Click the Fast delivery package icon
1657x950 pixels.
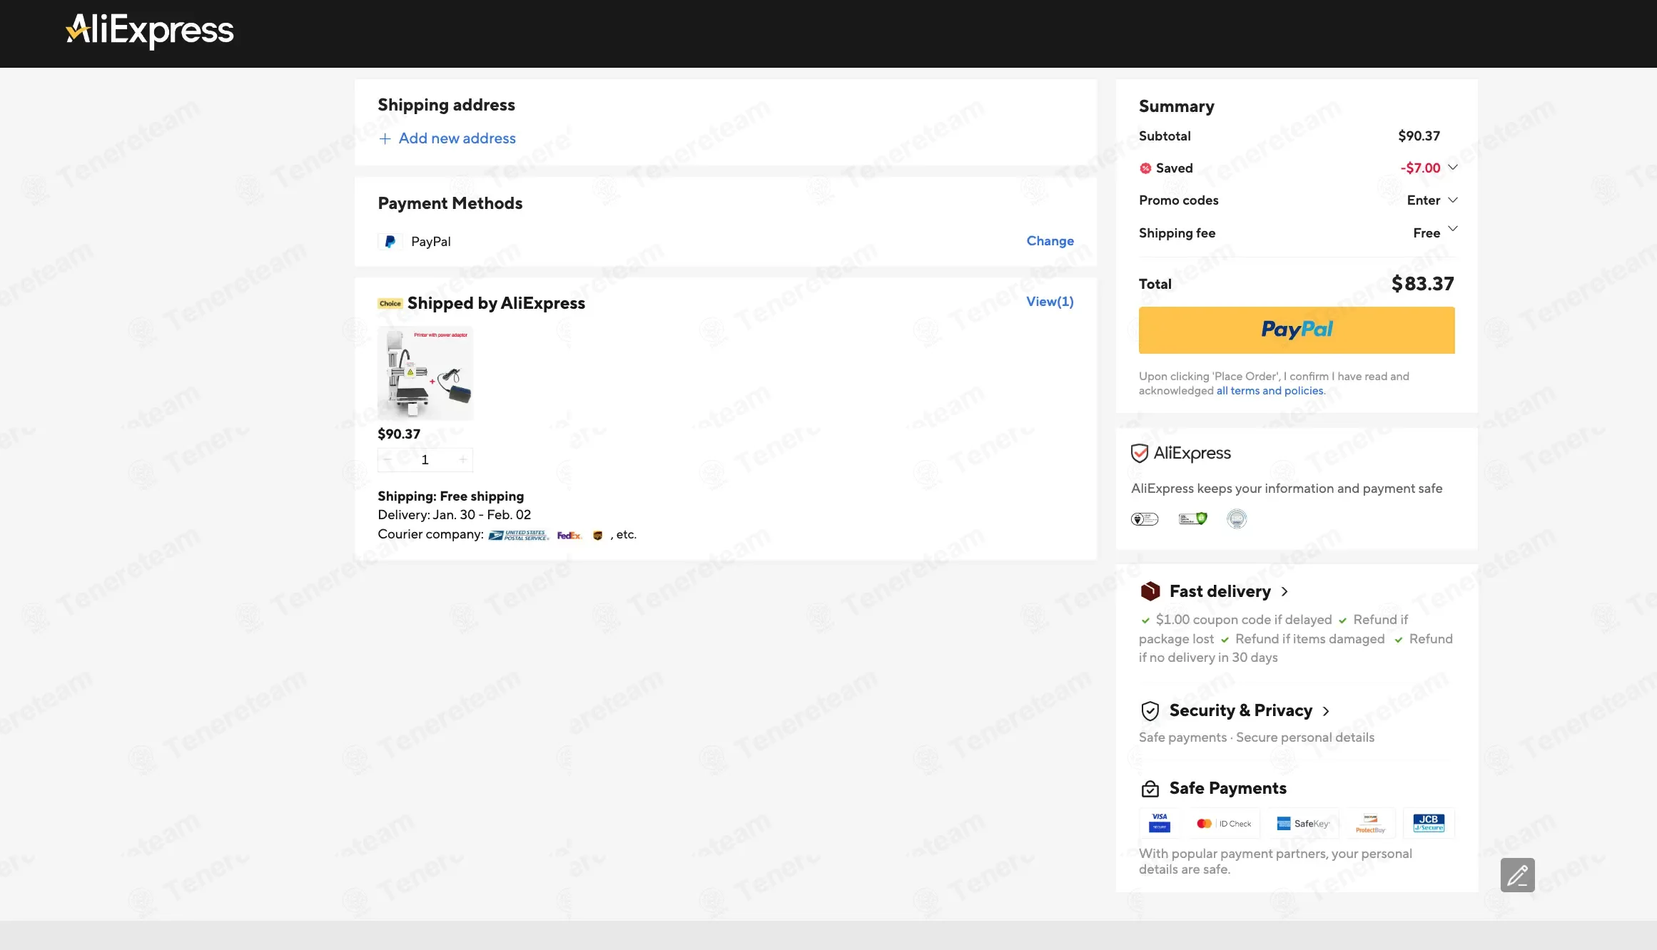[x=1150, y=591]
